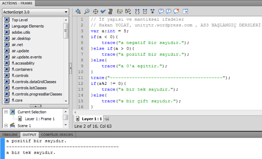Click the toolbox list scrollbar thumb

click(66, 31)
